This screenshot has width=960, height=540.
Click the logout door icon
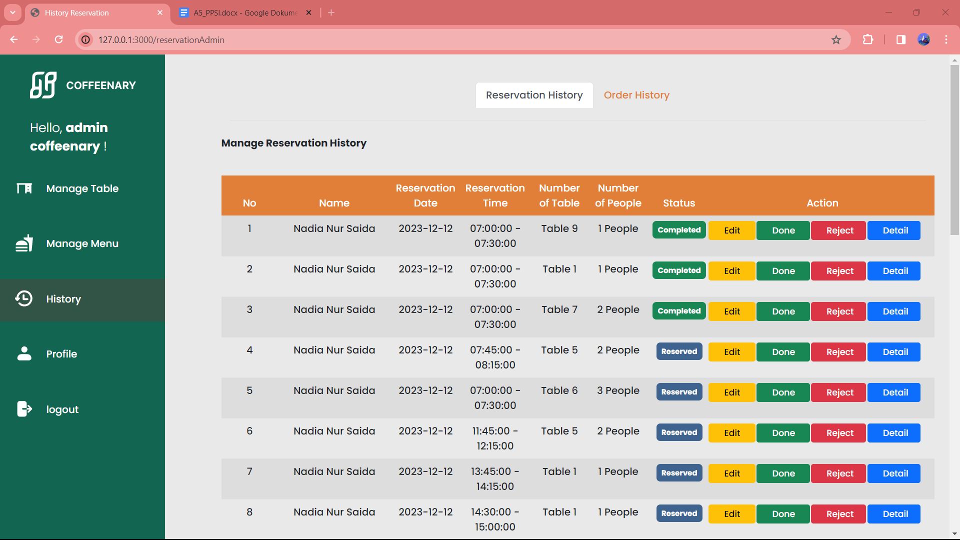point(24,409)
